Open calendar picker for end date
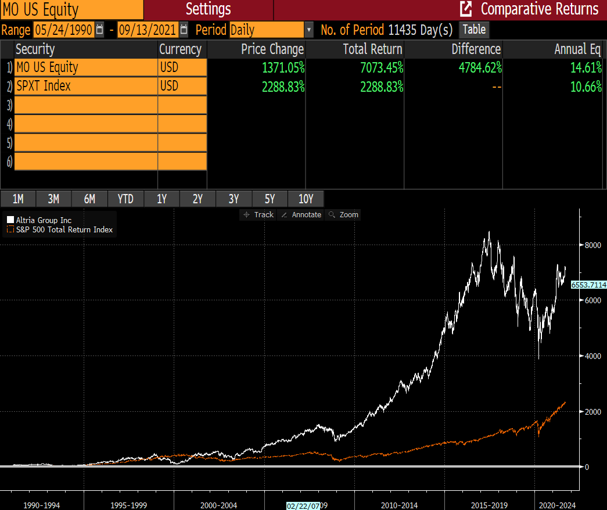Screen dimensions: 607x510 coord(184,30)
